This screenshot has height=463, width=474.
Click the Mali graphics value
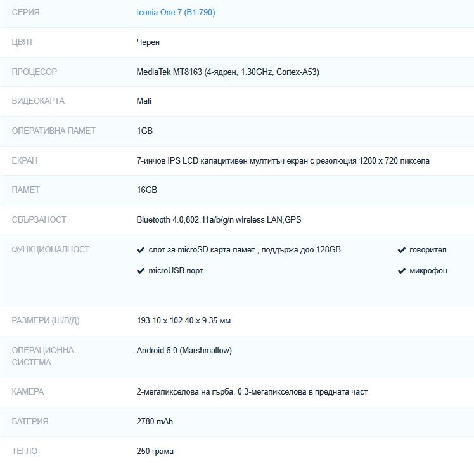pos(144,101)
